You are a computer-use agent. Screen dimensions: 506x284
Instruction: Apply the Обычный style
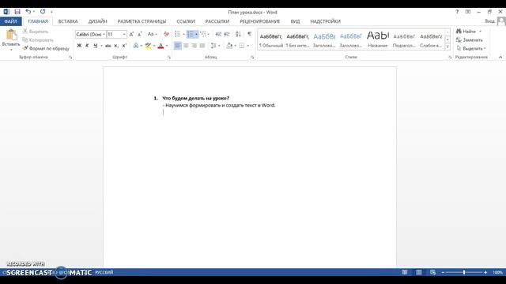click(271, 40)
